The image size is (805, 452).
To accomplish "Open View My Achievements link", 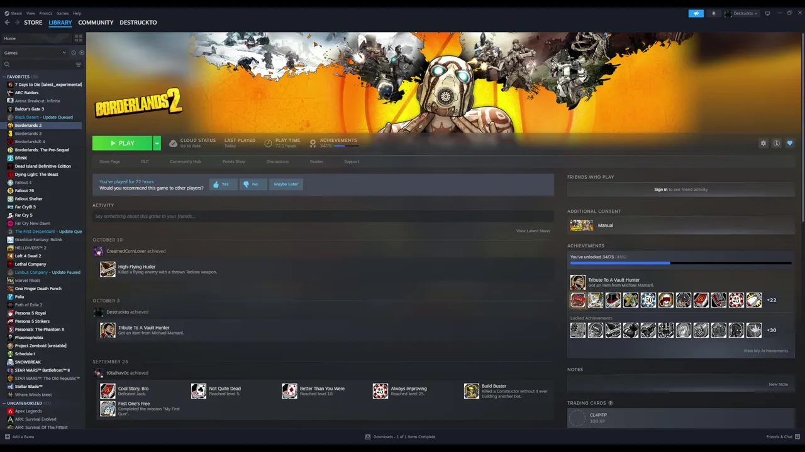I will click(765, 351).
